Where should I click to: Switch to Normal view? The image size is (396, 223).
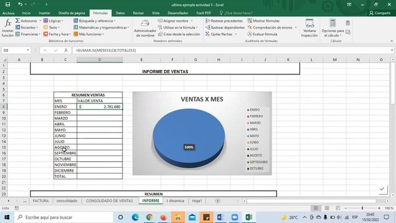pos(316,208)
